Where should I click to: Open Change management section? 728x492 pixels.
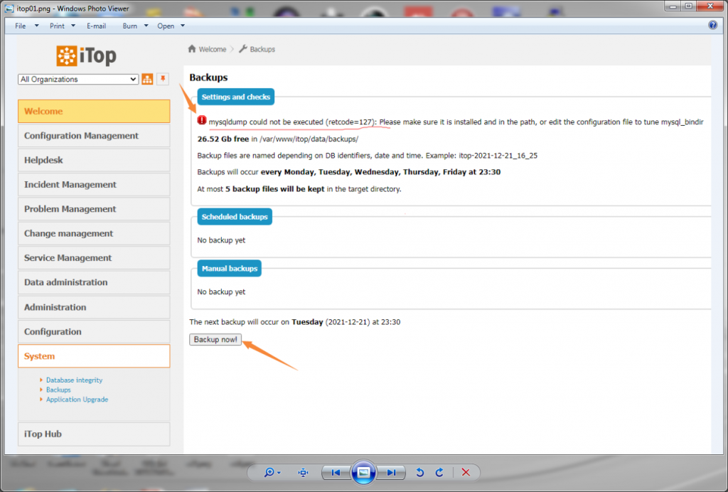(94, 233)
